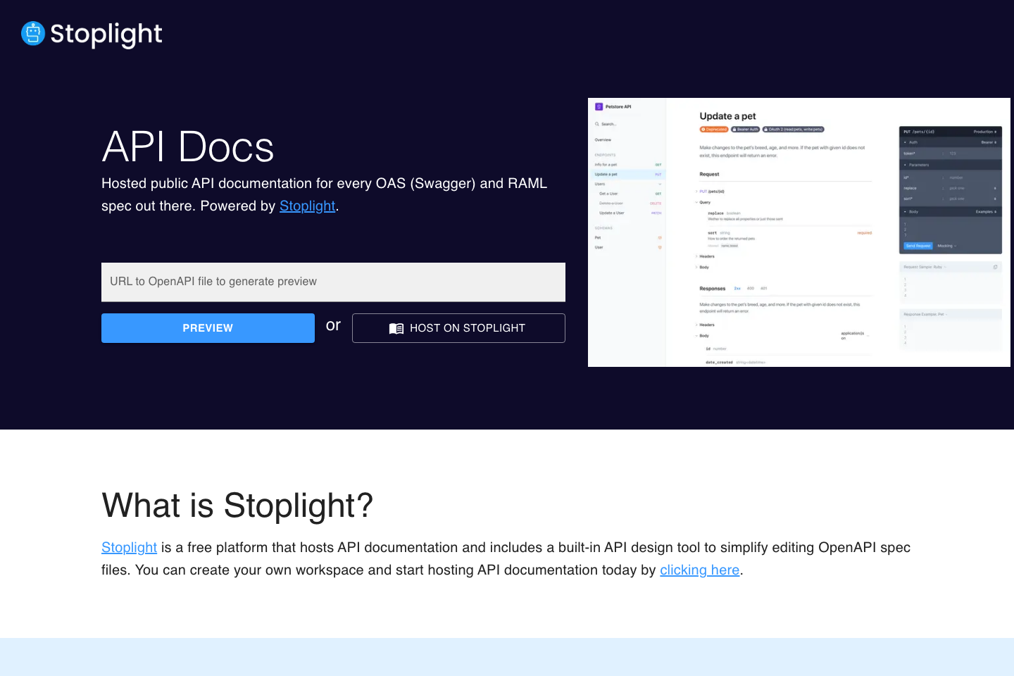Focus the OpenAPI file URL input field
Screen dimensions: 1014x676
coord(333,282)
